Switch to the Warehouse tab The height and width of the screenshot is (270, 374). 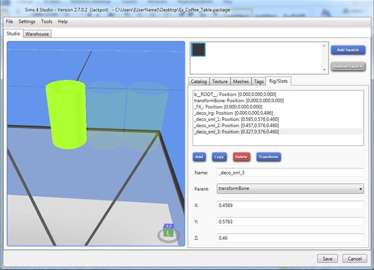(37, 34)
